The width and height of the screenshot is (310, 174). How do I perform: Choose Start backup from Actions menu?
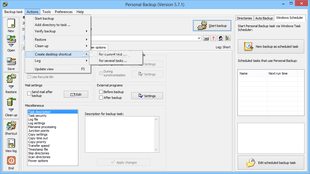58,18
